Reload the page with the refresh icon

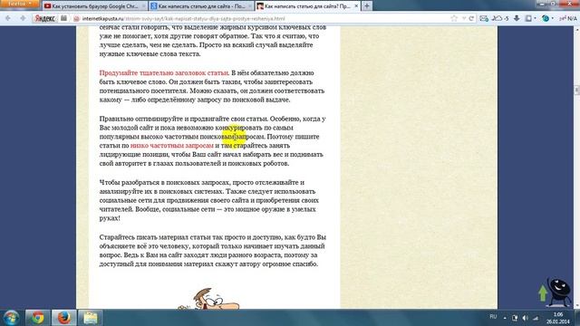click(x=471, y=18)
